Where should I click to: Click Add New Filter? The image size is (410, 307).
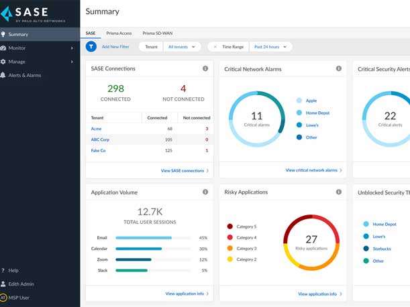pyautogui.click(x=115, y=47)
